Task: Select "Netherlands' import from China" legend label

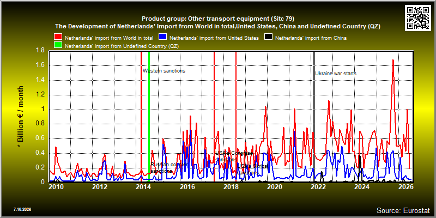Action: (311, 38)
